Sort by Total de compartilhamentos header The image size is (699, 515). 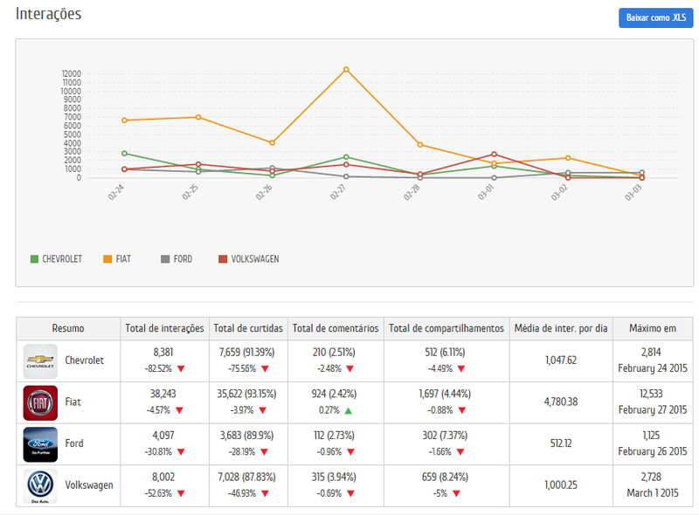[446, 328]
